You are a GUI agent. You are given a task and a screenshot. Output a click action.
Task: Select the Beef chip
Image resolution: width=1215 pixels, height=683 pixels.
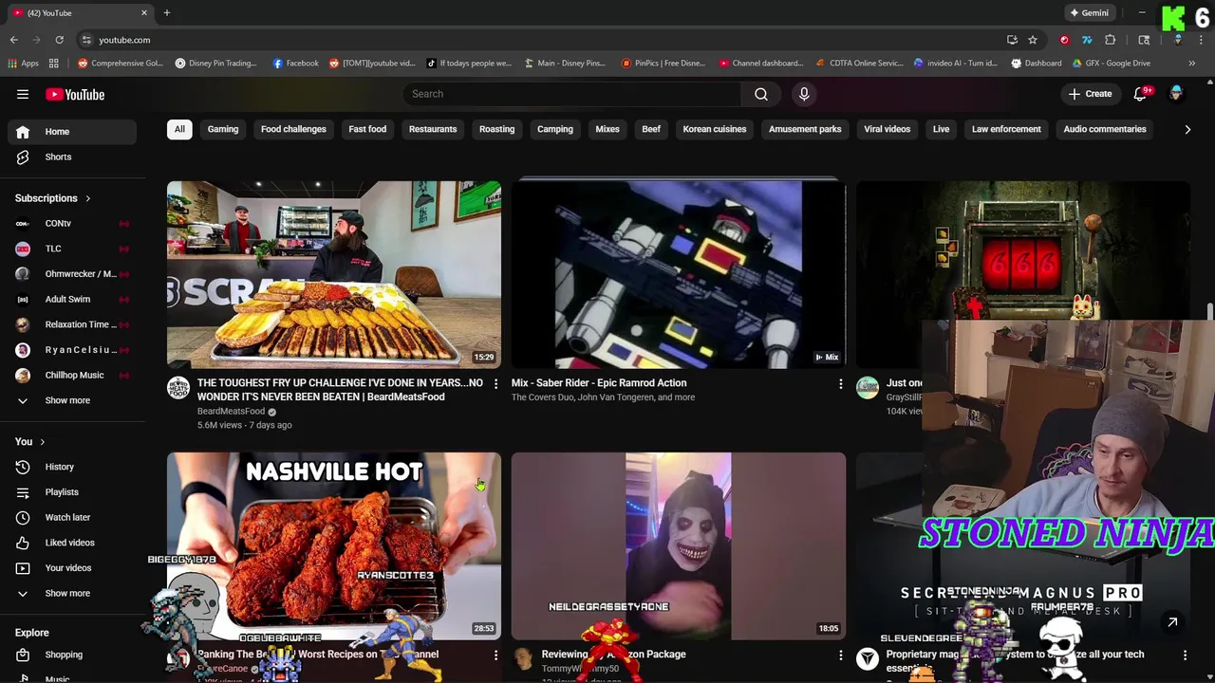(651, 129)
